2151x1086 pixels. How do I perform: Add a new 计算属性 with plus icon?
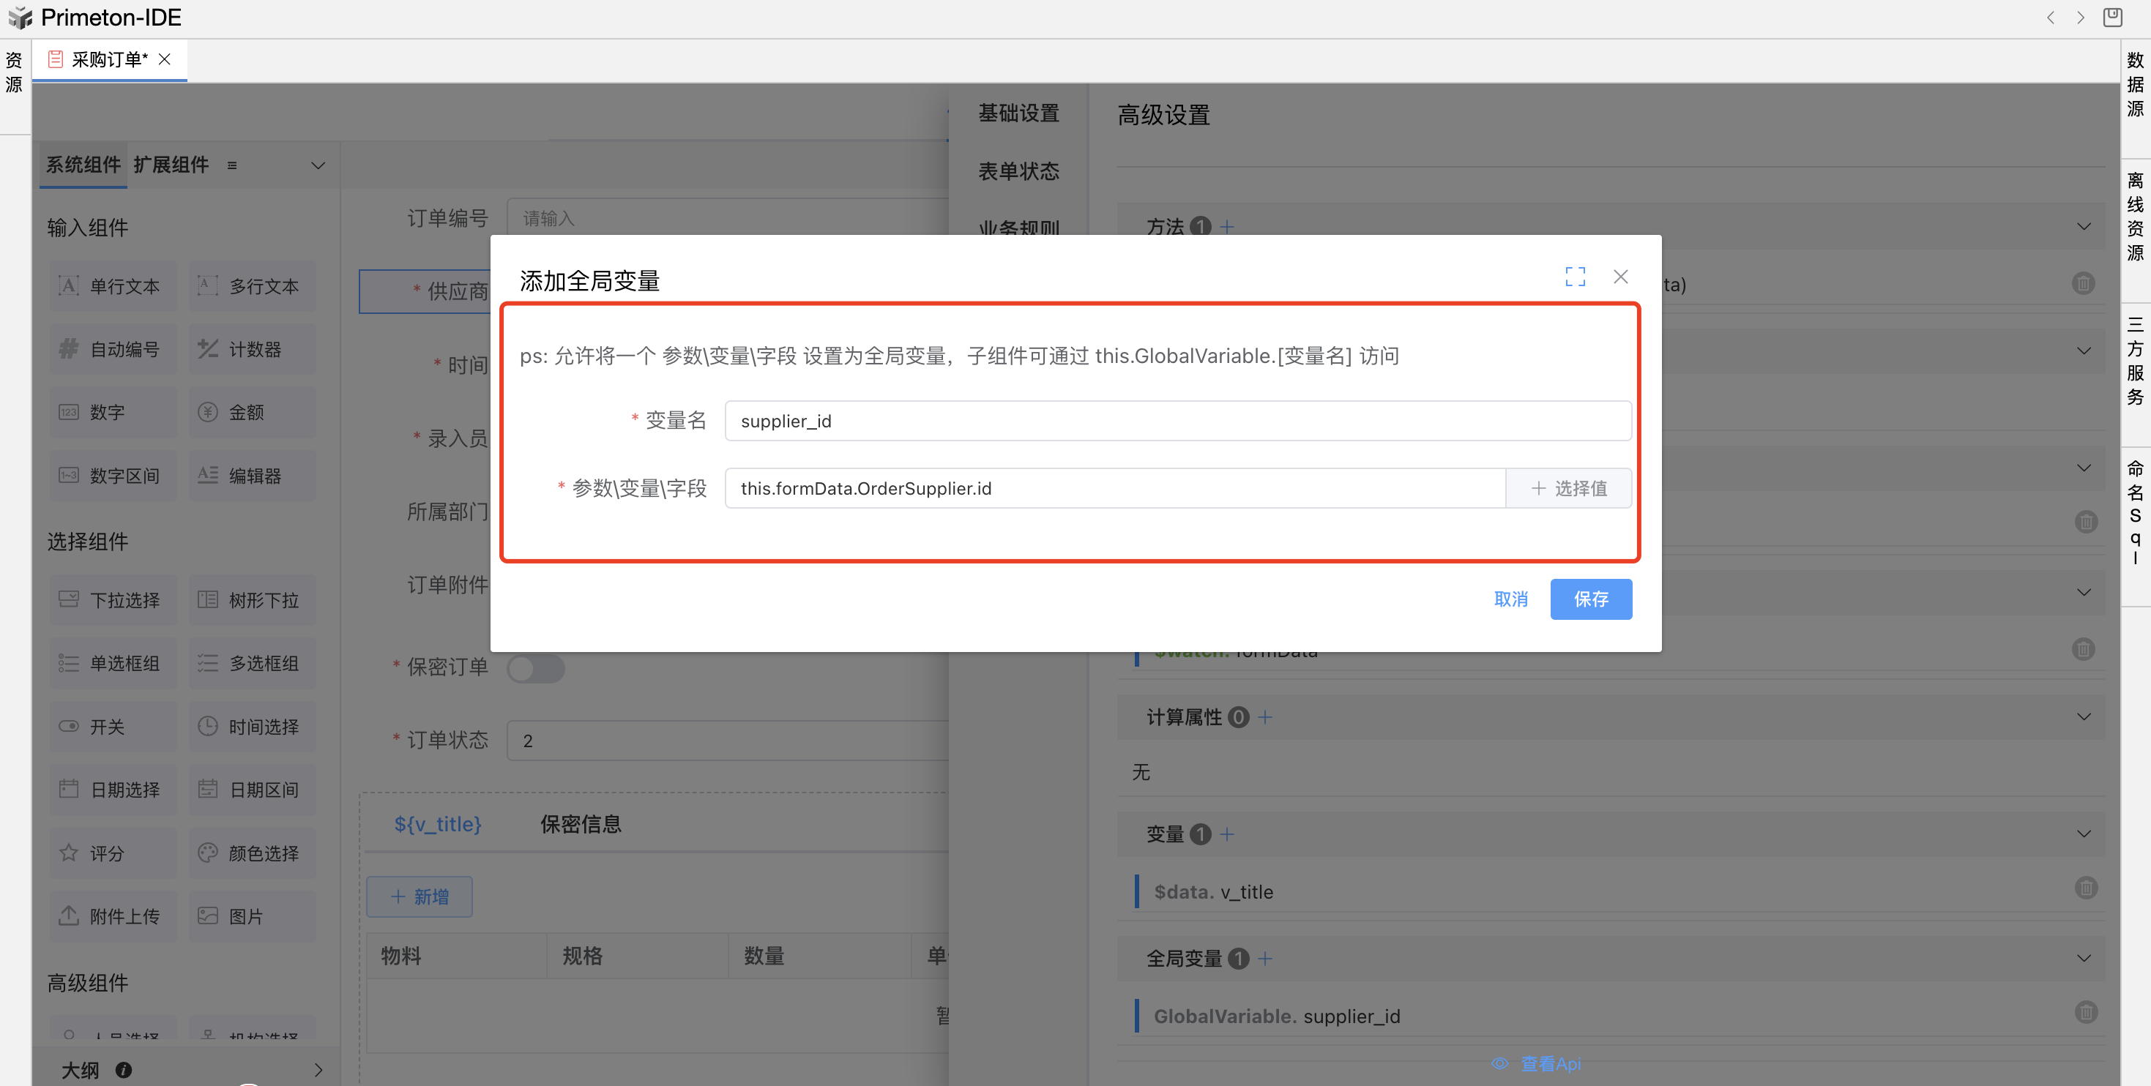point(1265,717)
